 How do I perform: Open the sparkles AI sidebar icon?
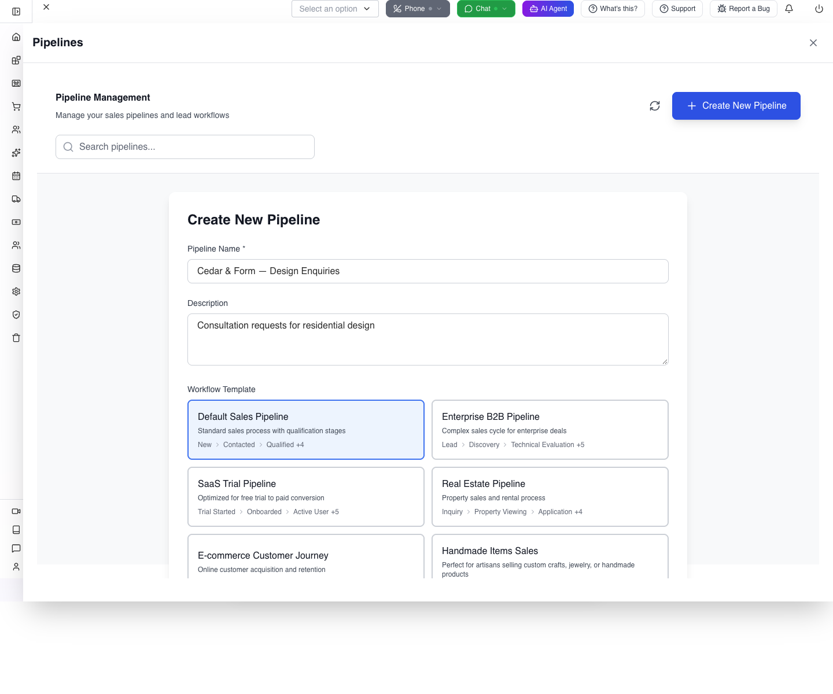pos(16,153)
